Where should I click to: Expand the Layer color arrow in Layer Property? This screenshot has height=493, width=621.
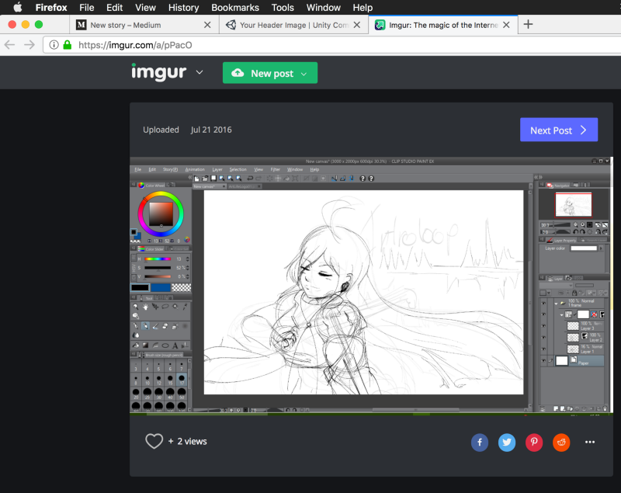[x=601, y=248]
